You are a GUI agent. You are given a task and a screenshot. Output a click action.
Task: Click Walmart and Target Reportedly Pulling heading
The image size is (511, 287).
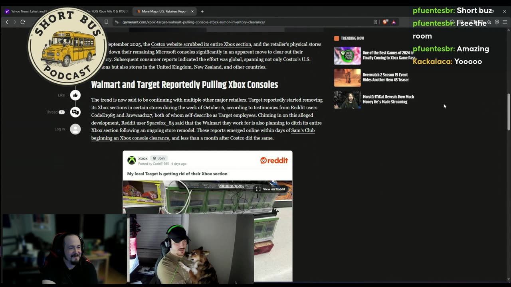[184, 85]
